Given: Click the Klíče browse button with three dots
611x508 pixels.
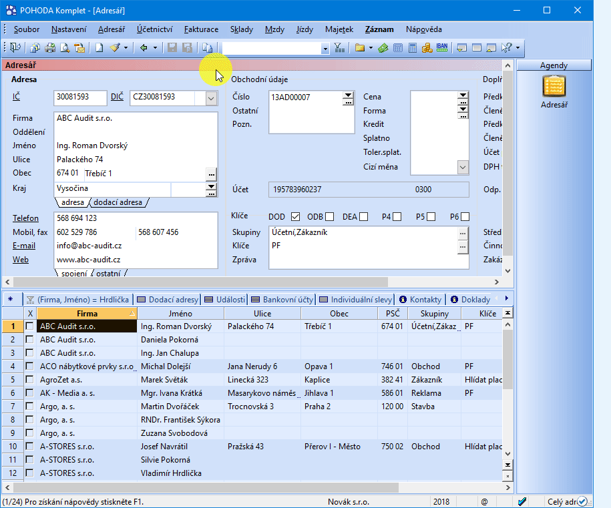Looking at the screenshot, I should click(463, 247).
